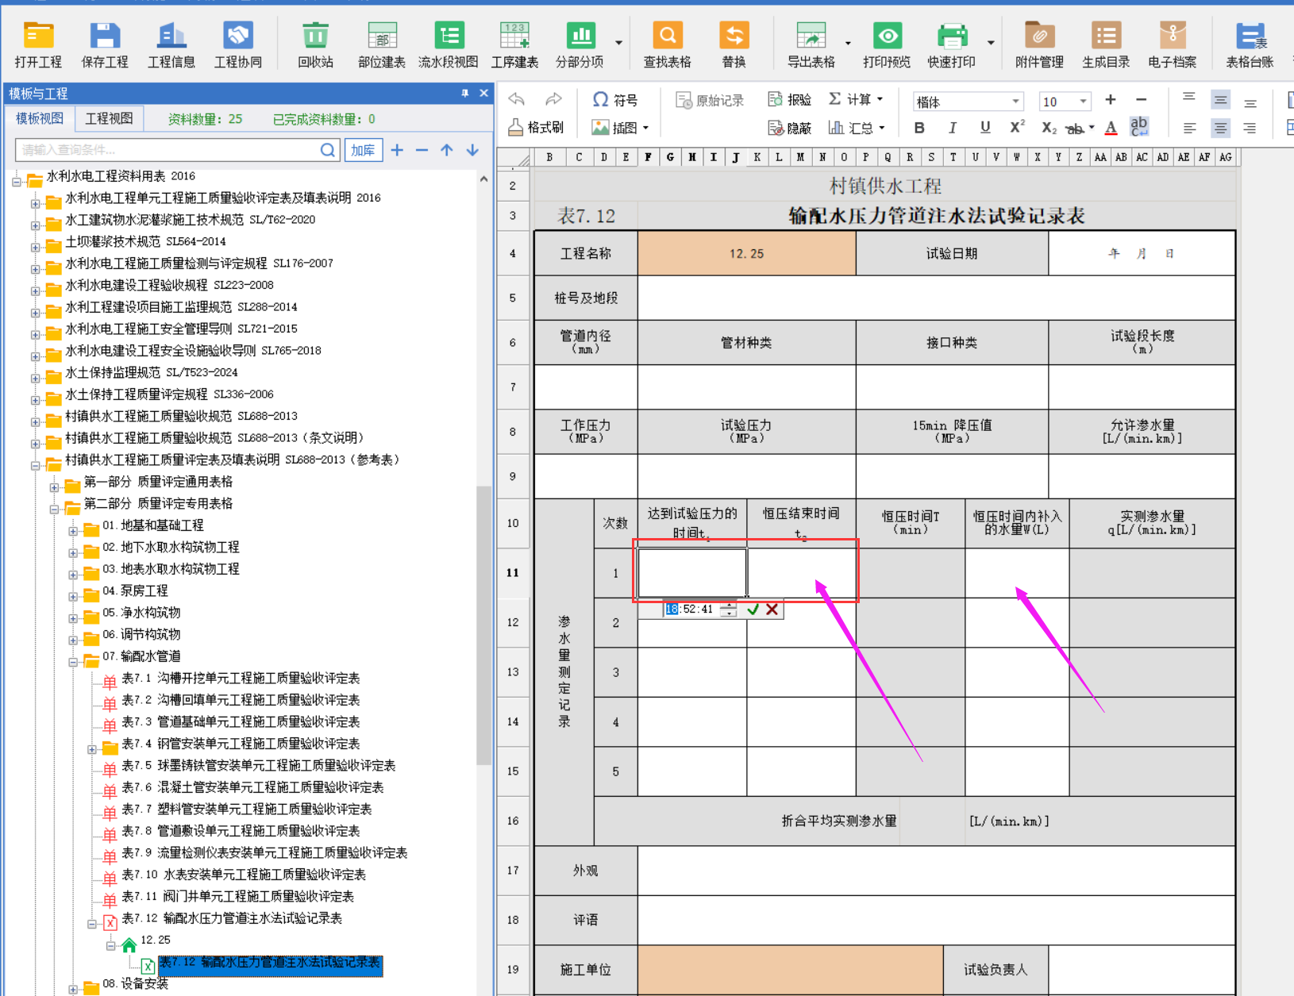Image resolution: width=1294 pixels, height=996 pixels.
Task: Switch to the 工程视图 tab
Action: [x=109, y=118]
